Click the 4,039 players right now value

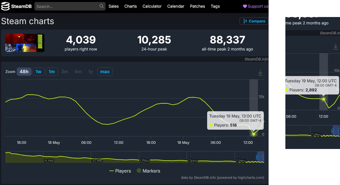(x=81, y=40)
